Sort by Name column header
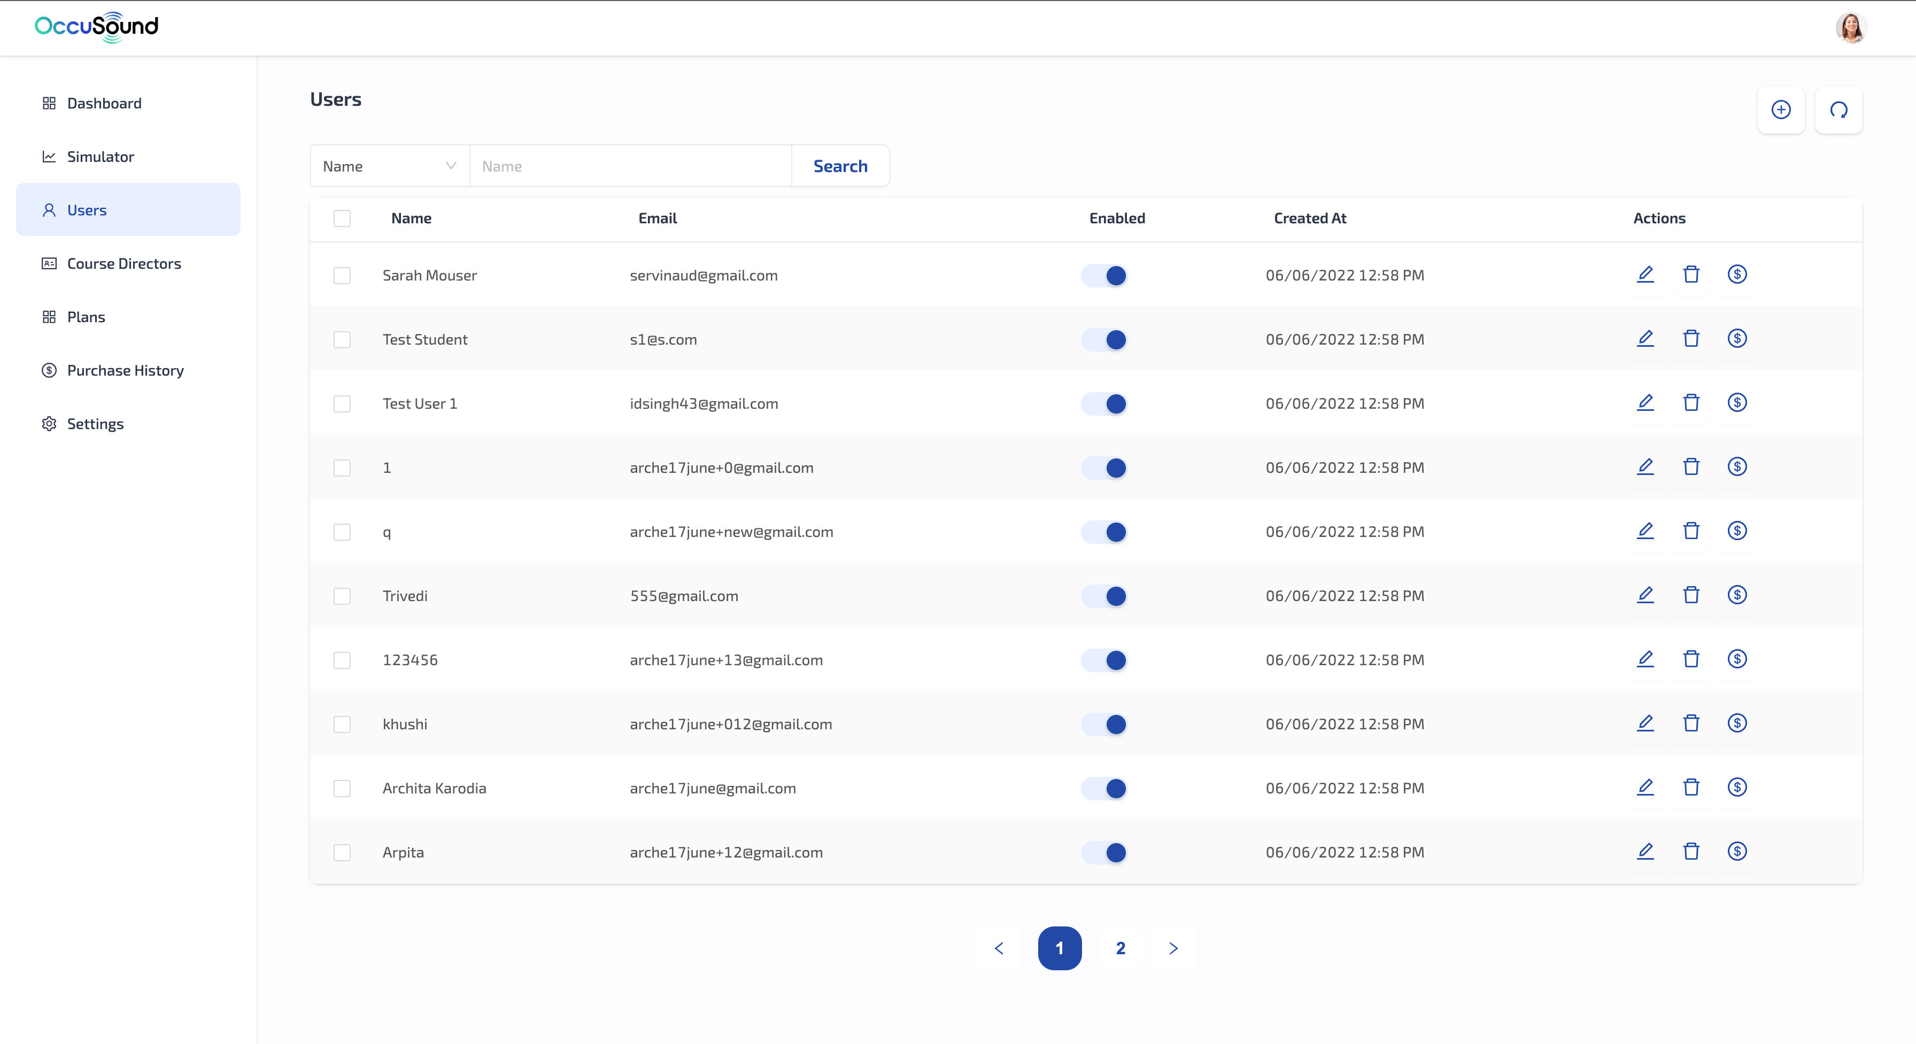Viewport: 1916px width, 1044px height. (411, 219)
